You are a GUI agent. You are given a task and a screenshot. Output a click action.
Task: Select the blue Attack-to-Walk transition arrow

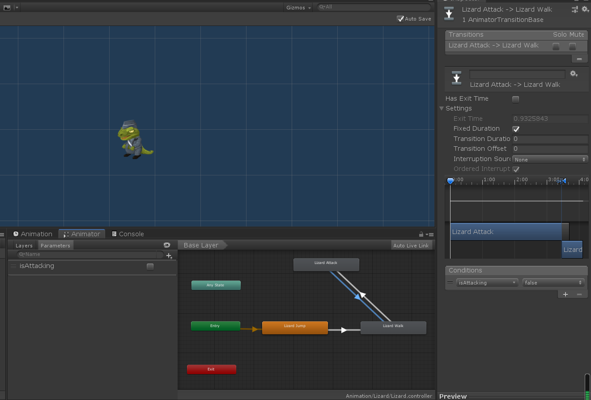click(357, 297)
